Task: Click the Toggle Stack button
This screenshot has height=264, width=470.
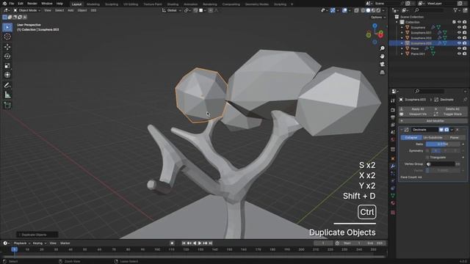Action: click(x=450, y=114)
